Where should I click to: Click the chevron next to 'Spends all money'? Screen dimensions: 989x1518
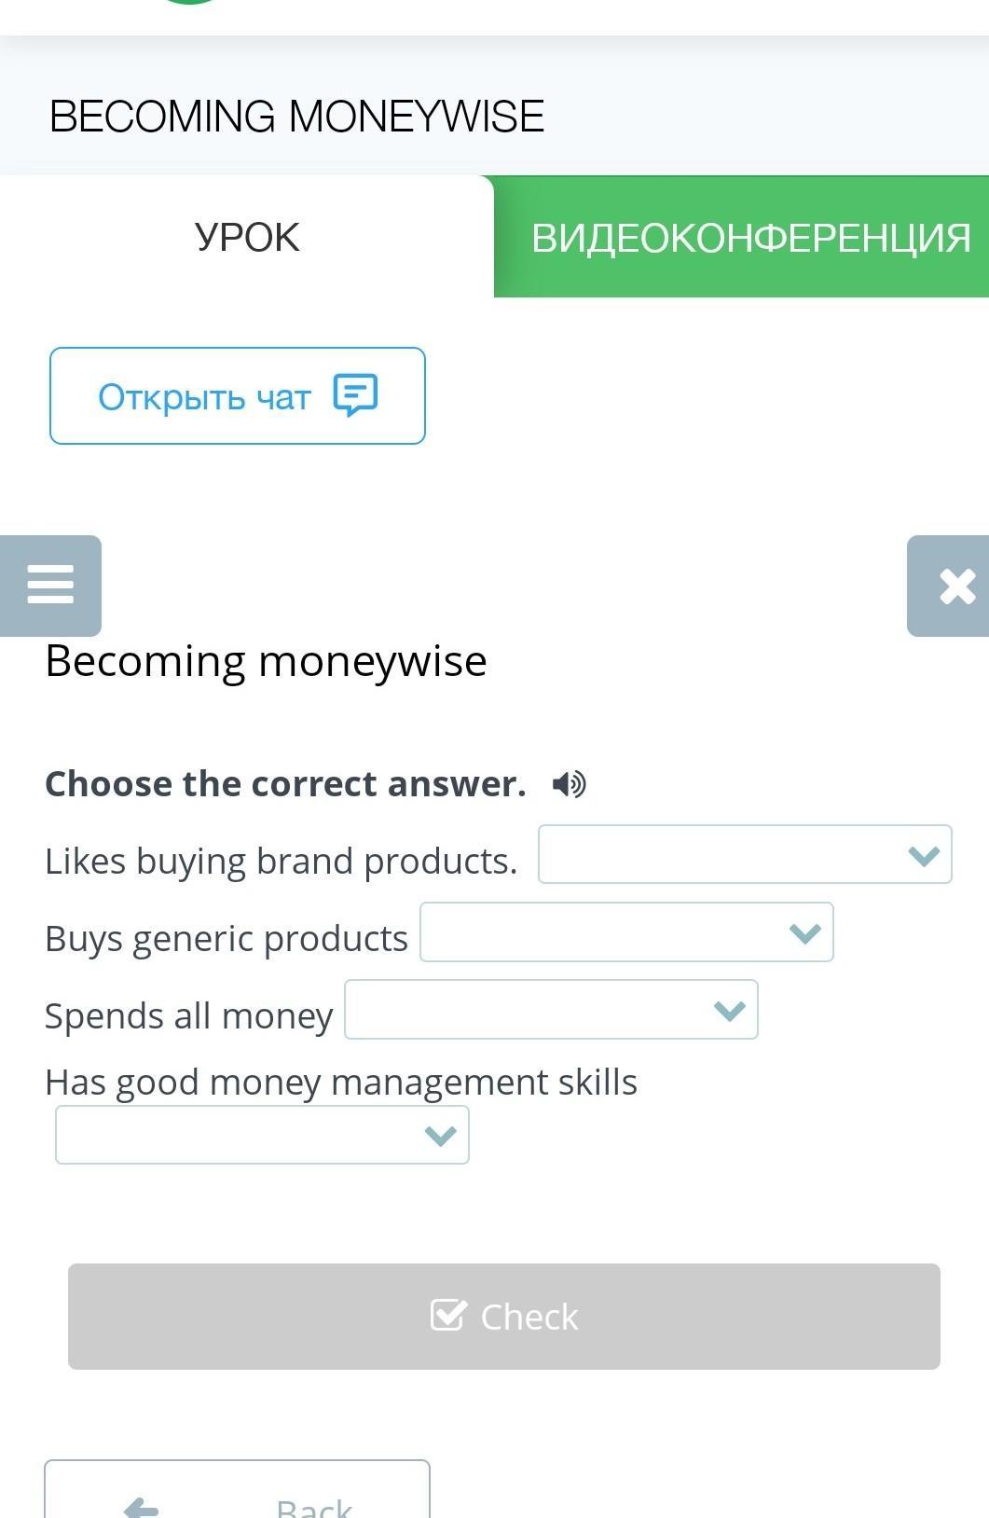tap(729, 1011)
